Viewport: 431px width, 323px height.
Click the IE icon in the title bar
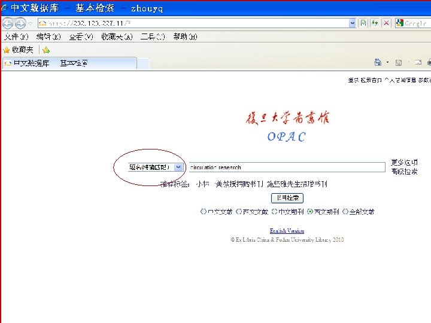4,8
